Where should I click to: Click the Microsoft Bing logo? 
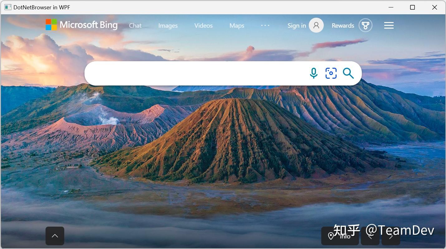point(82,25)
